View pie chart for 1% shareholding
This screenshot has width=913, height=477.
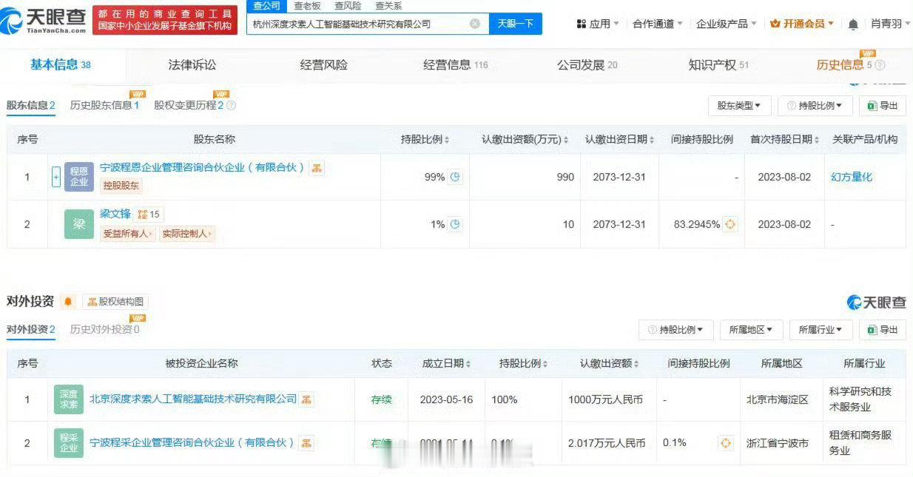pos(456,224)
